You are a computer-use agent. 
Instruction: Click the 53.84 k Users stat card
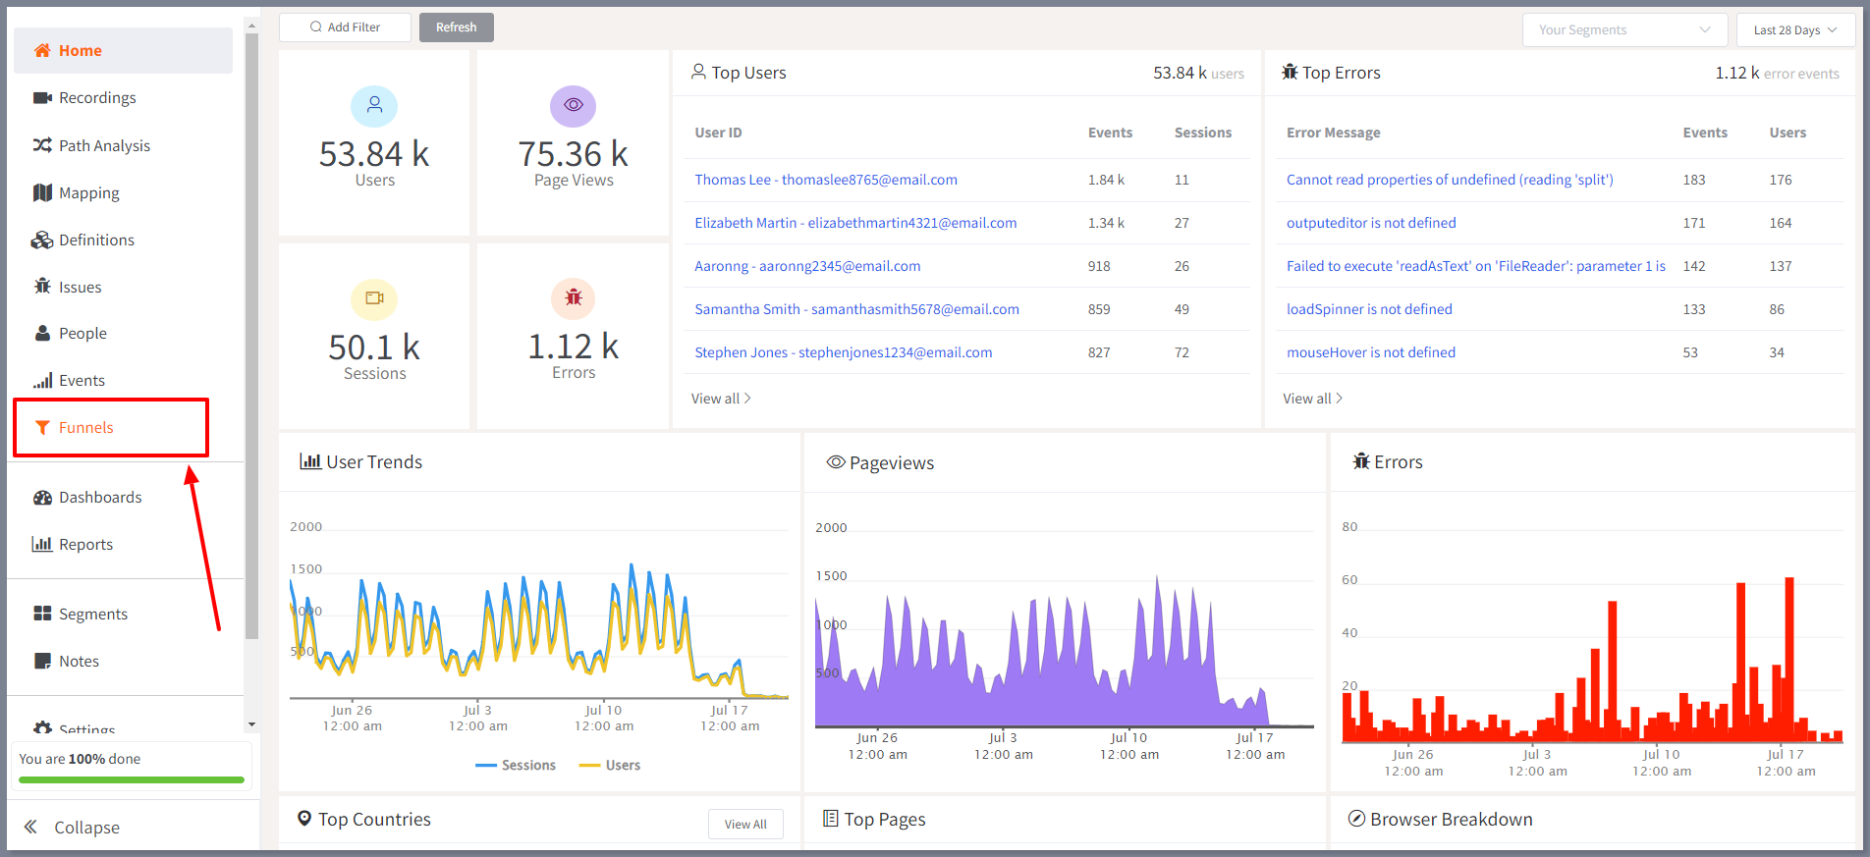(374, 143)
